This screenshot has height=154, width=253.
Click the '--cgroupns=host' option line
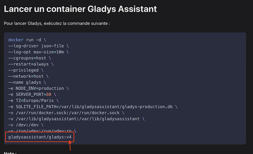click(28, 58)
